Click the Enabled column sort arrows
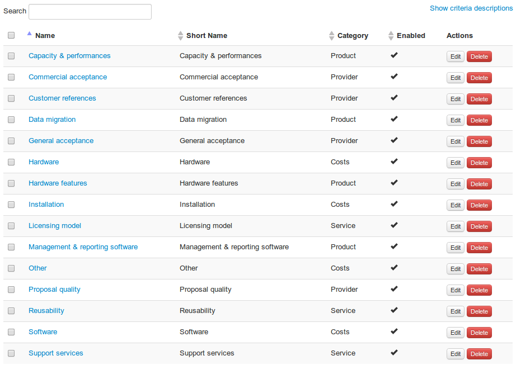Screen dimensions: 516x365 391,36
